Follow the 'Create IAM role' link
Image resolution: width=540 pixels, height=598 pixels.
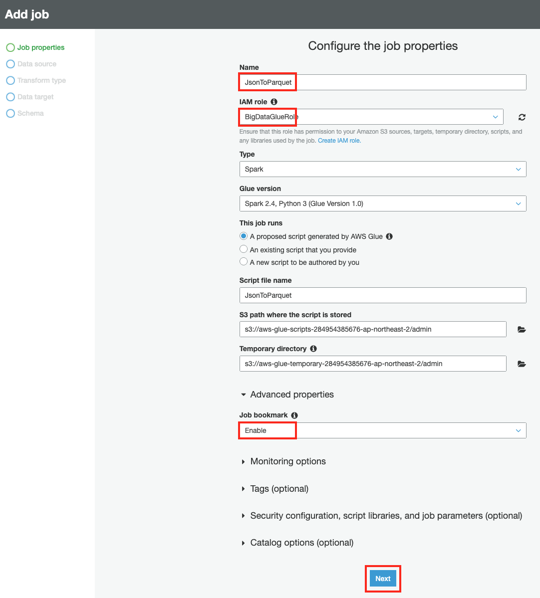click(339, 141)
